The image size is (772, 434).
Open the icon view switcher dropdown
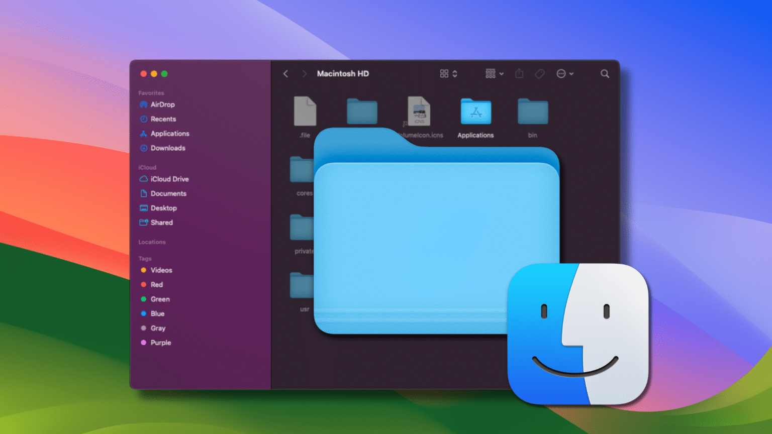coord(448,74)
